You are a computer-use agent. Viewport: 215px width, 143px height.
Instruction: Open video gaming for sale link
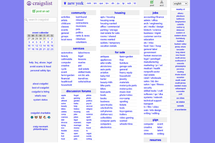tap(126, 118)
